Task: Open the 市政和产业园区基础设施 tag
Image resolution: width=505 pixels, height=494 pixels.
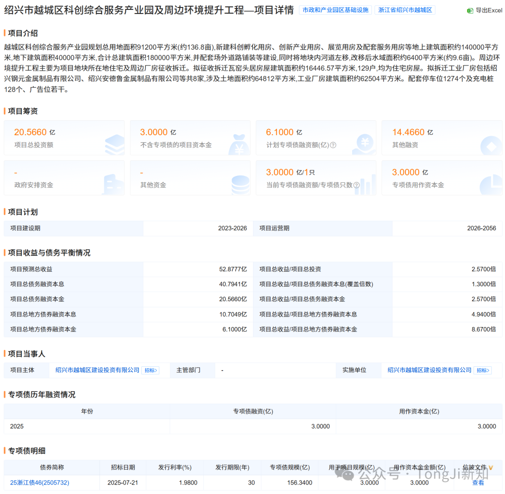Action: pyautogui.click(x=335, y=10)
